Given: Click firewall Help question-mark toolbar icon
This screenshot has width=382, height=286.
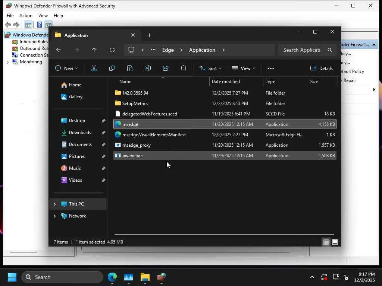Looking at the screenshot, I should 39,25.
